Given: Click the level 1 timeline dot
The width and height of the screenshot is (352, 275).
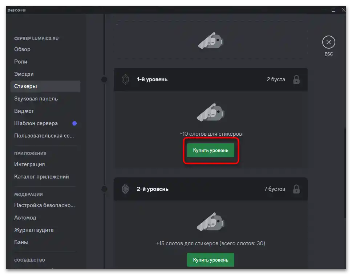Looking at the screenshot, I should tap(104, 79).
